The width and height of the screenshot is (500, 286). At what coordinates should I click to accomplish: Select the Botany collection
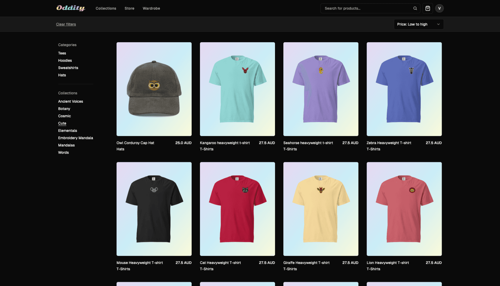(64, 109)
